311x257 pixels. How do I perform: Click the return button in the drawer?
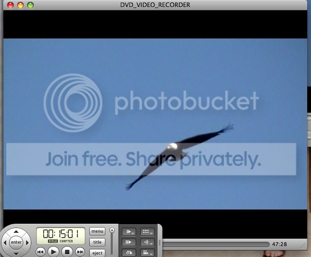click(129, 253)
